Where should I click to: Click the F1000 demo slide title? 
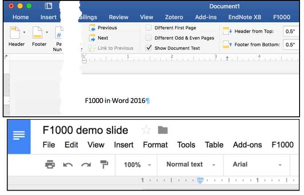[85, 130]
